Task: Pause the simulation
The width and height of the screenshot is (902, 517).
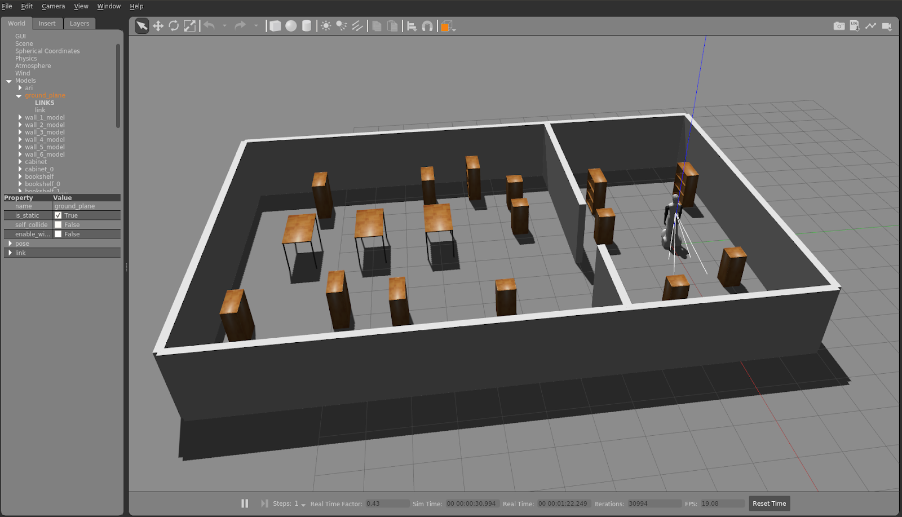Action: click(245, 503)
